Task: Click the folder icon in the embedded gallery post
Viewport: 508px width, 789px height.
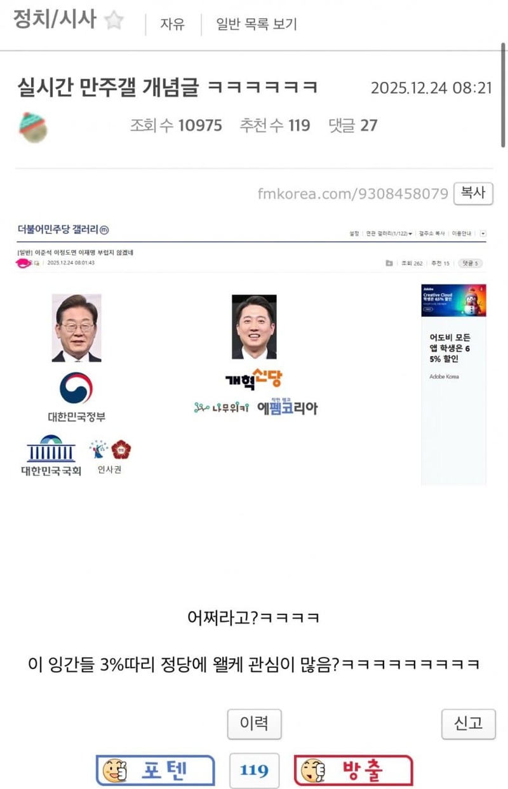Action: (389, 263)
